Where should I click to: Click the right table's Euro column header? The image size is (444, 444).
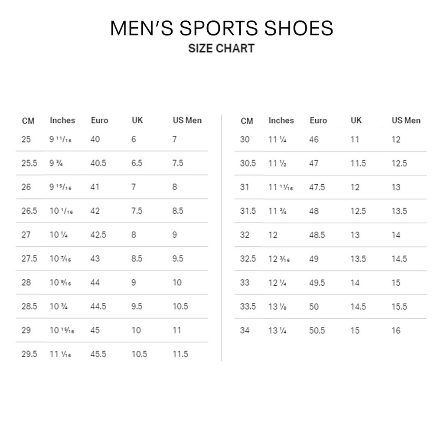tap(318, 120)
